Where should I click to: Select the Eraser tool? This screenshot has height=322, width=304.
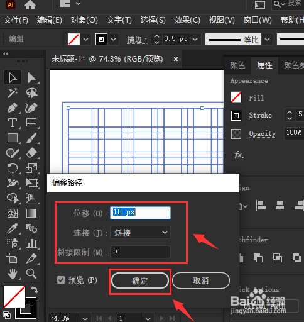(x=31, y=153)
